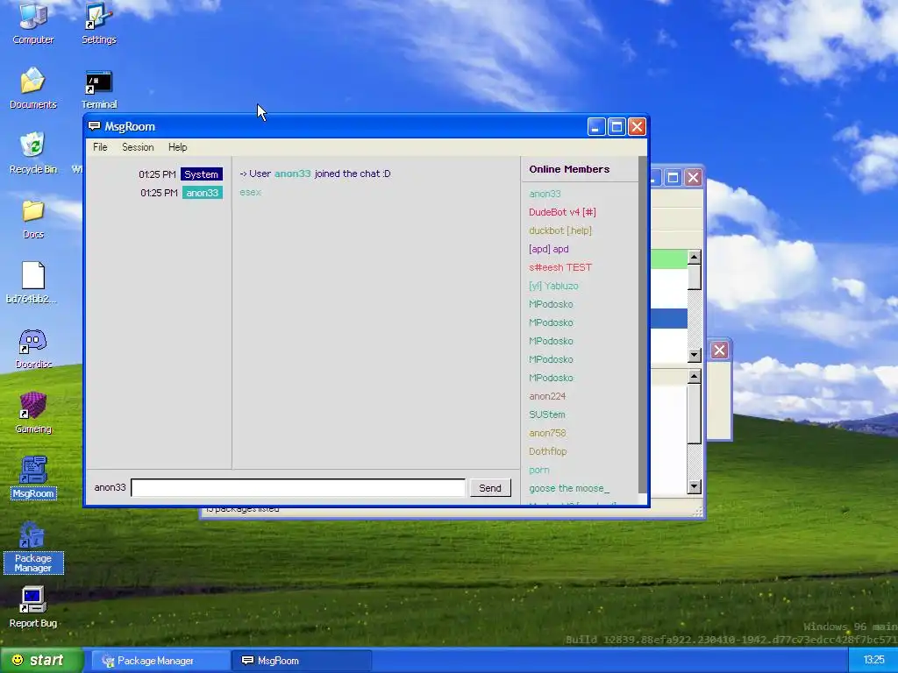
Task: Launch the Terminal desktop shortcut
Action: 98,89
